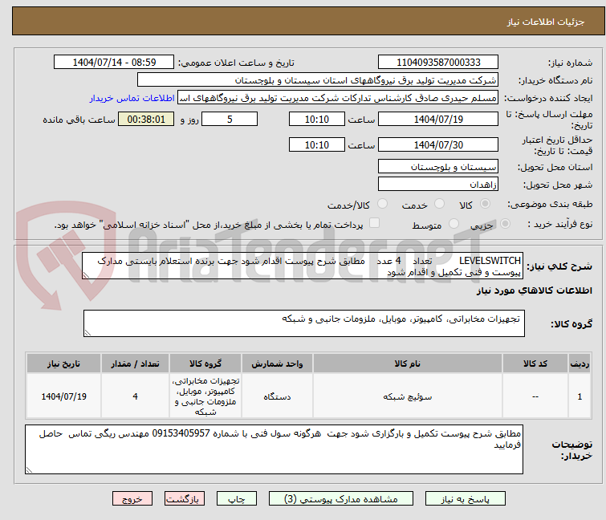Click the announcement date field 1404/07/14 - 08:59

[114, 63]
